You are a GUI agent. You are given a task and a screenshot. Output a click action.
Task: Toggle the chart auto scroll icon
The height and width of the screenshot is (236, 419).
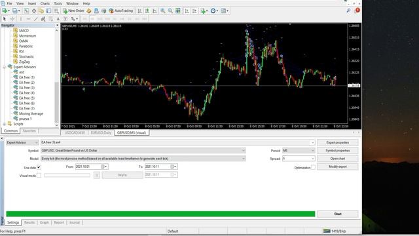pos(187,10)
